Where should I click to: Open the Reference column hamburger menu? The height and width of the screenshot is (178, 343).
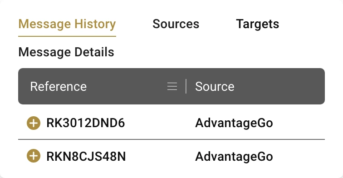click(172, 86)
